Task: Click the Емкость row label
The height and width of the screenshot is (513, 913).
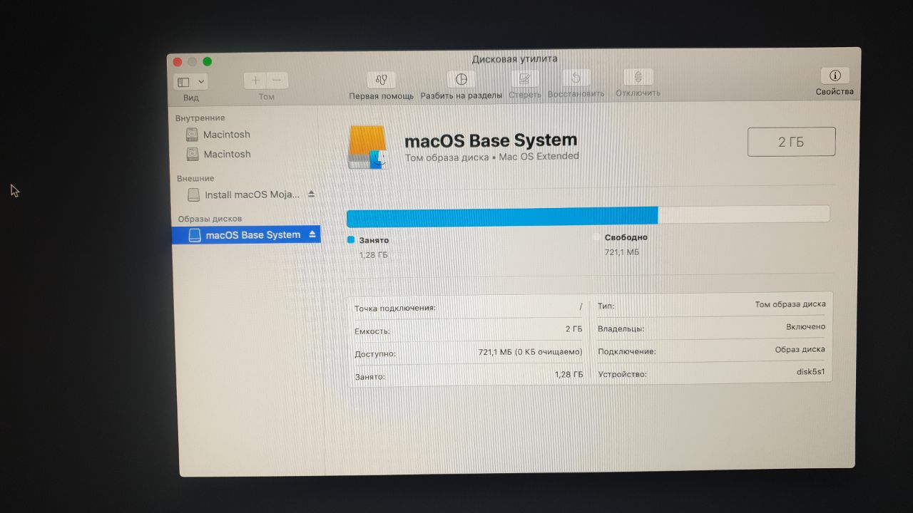Action: [372, 331]
